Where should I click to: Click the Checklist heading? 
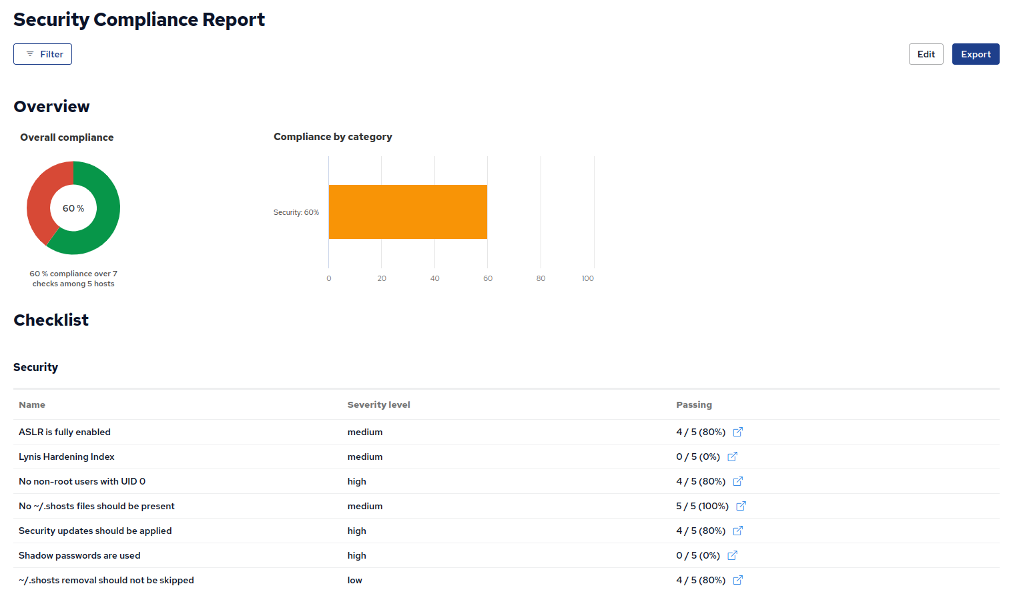(x=51, y=320)
